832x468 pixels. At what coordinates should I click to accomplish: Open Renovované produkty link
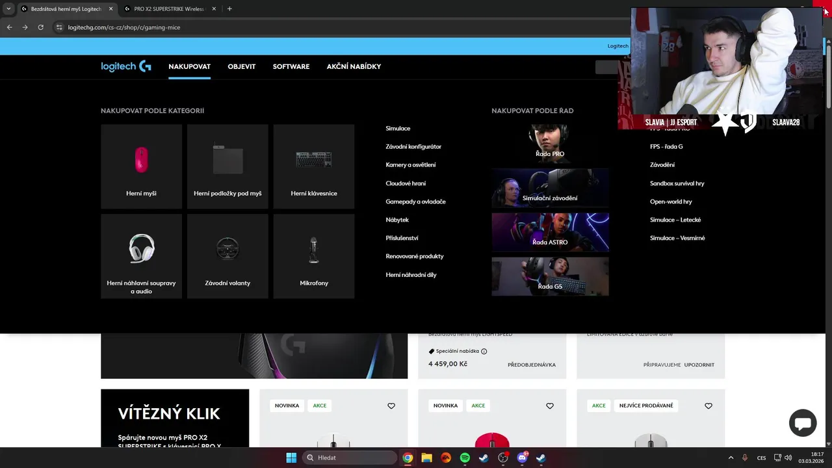pyautogui.click(x=414, y=256)
